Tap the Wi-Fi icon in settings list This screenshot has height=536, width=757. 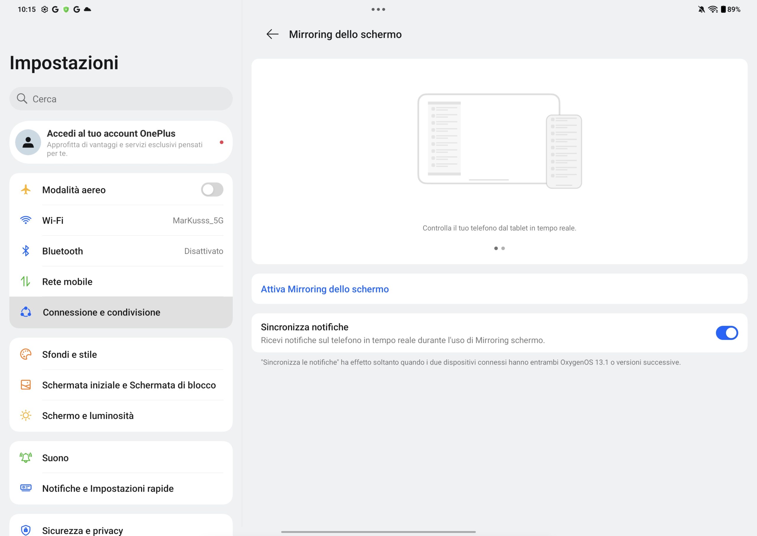point(26,220)
